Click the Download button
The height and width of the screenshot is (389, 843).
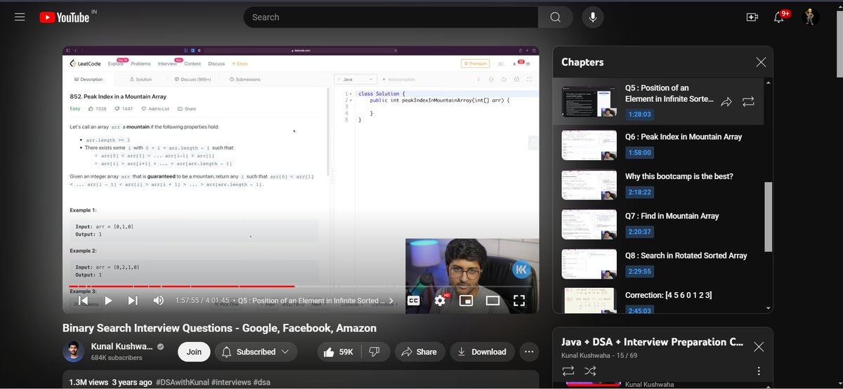[482, 352]
